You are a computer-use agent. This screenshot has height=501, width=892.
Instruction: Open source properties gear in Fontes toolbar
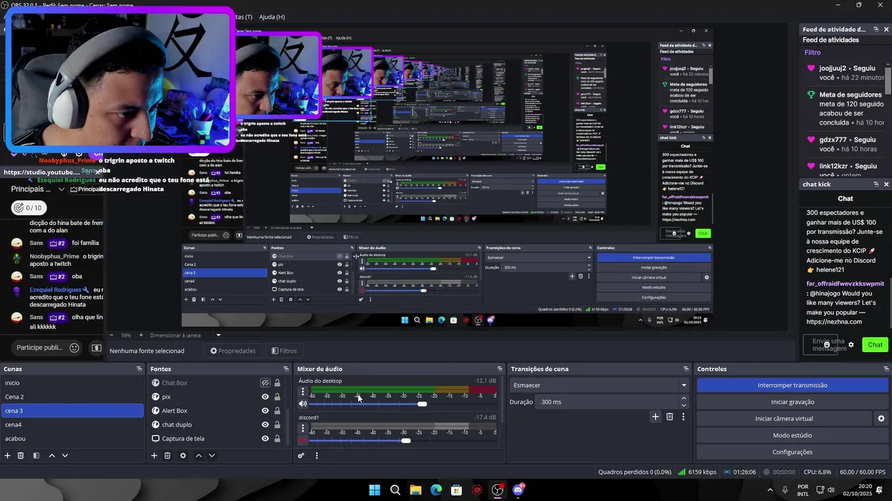click(x=183, y=456)
